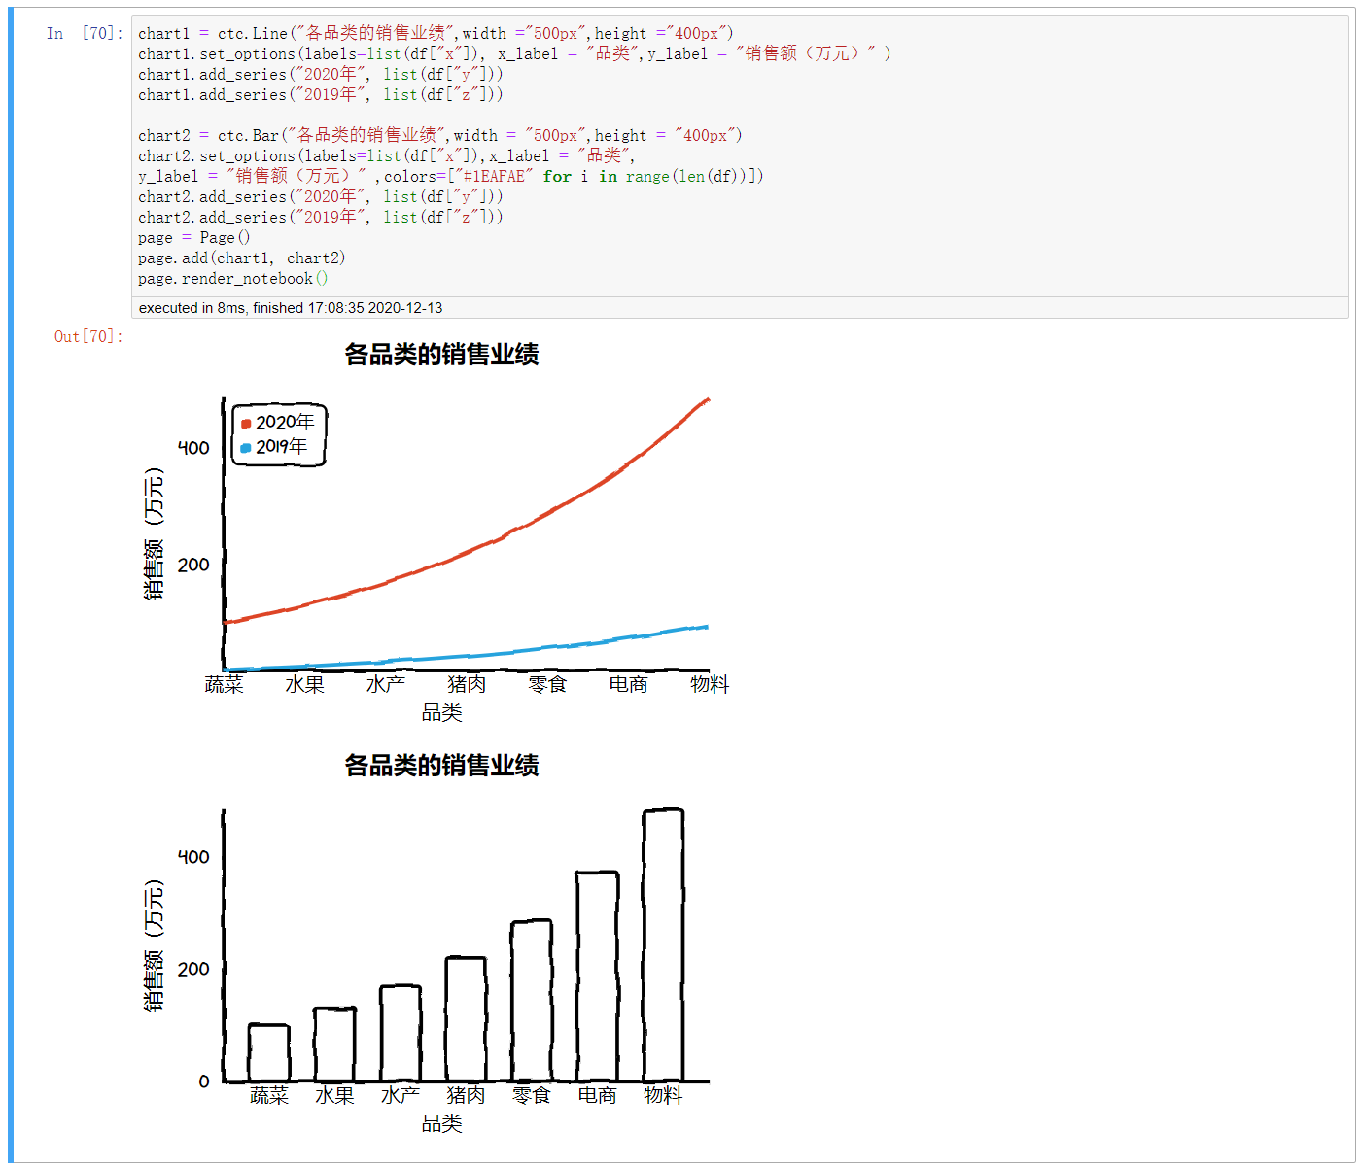The image size is (1359, 1166).
Task: Click the code line chart2 = ctc.Bar
Action: pos(440,135)
